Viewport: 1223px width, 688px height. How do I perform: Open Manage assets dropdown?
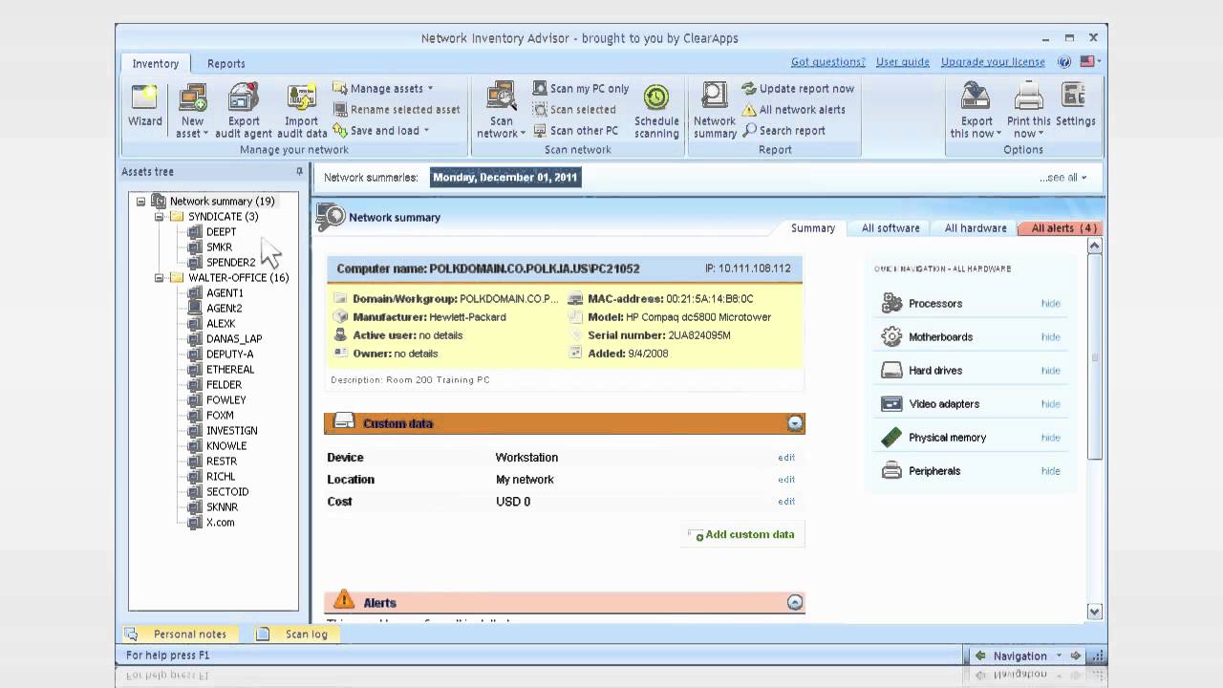pyautogui.click(x=383, y=88)
